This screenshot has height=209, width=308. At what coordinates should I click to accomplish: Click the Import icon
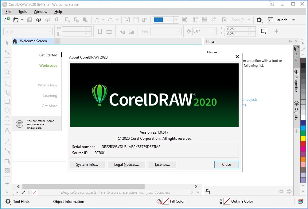coord(127,20)
